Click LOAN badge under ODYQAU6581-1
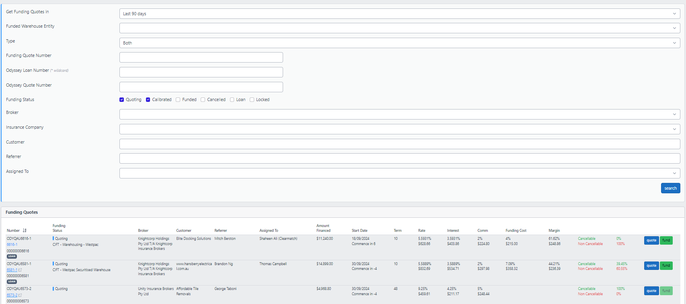Viewport: 686px width, 304px height. click(12, 282)
